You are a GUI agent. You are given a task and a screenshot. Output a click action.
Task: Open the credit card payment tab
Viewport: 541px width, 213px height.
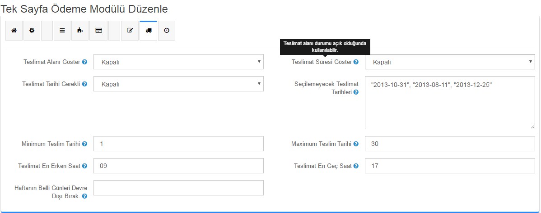(x=98, y=31)
